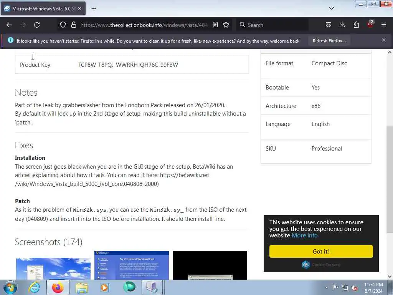This screenshot has width=393, height=295.
Task: Show site security info via padlock icon
Action: pos(73,25)
